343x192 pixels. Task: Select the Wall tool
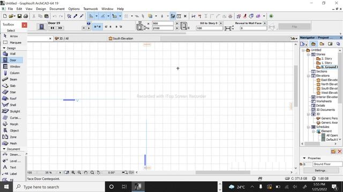click(12, 53)
